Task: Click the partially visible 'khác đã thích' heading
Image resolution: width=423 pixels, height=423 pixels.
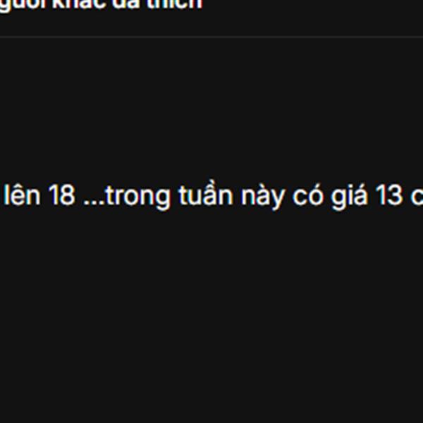Action: [x=127, y=5]
